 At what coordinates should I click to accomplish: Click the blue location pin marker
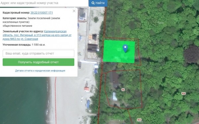[x=125, y=48]
